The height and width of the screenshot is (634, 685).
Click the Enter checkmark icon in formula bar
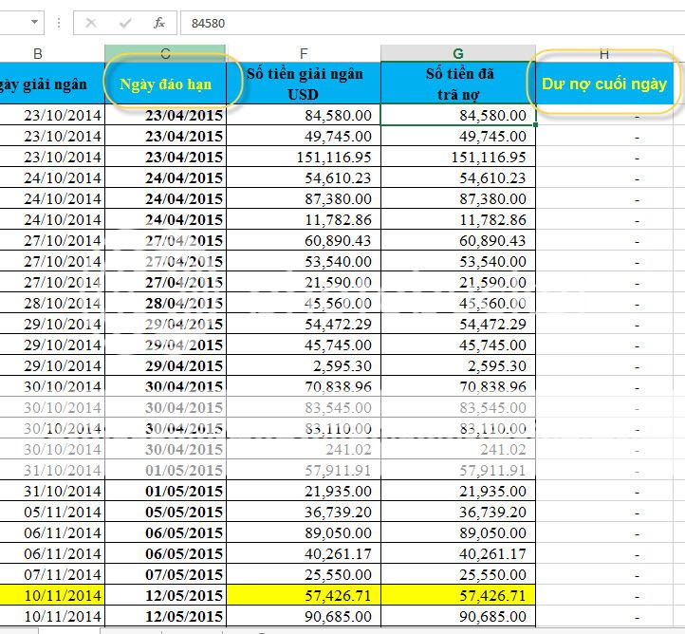(124, 22)
